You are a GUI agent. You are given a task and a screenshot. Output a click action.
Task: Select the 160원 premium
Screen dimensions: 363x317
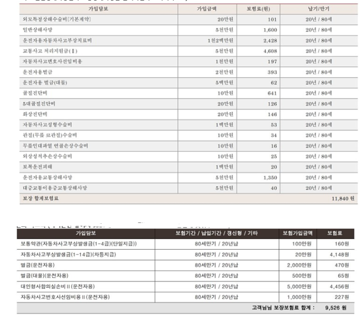coord(342,244)
